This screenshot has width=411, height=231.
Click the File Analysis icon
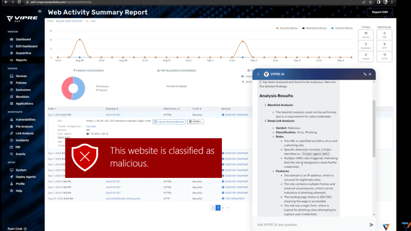click(12, 127)
